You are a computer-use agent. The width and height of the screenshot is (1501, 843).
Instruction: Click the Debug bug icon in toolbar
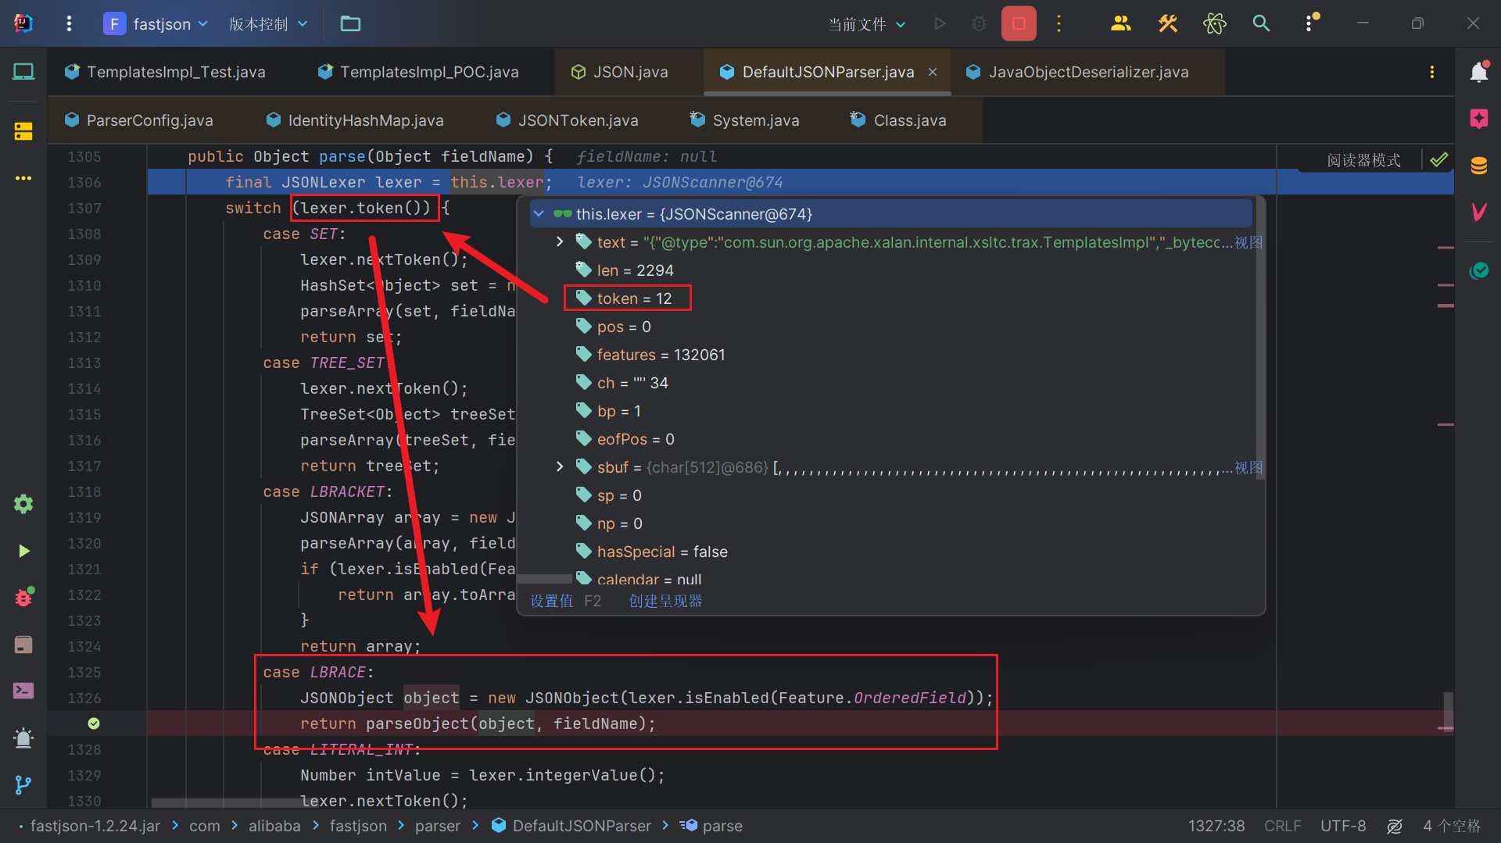point(979,23)
